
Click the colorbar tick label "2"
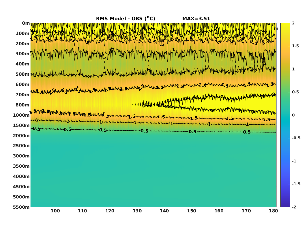point(293,23)
